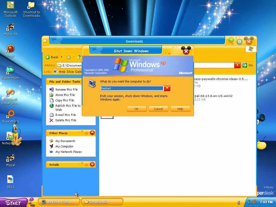This screenshot has width=276, height=207.
Task: Click E-mail this file envelope icon
Action: (51, 115)
